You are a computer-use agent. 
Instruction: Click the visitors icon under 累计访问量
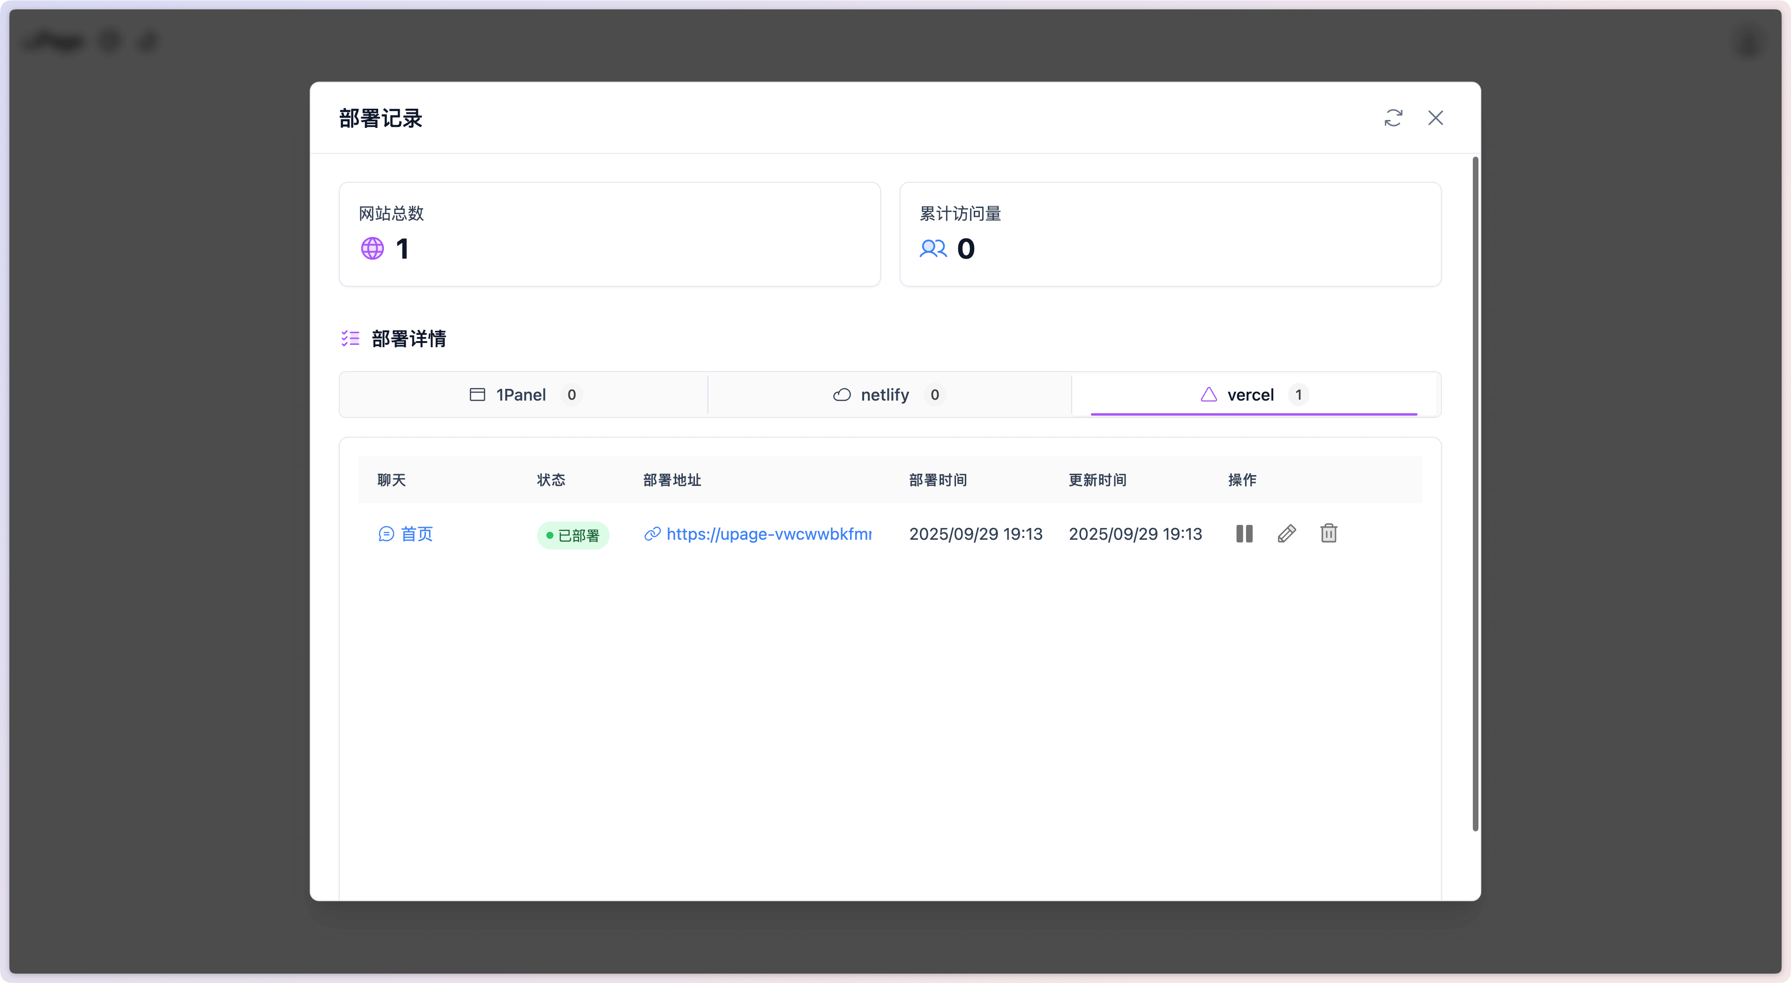click(933, 248)
